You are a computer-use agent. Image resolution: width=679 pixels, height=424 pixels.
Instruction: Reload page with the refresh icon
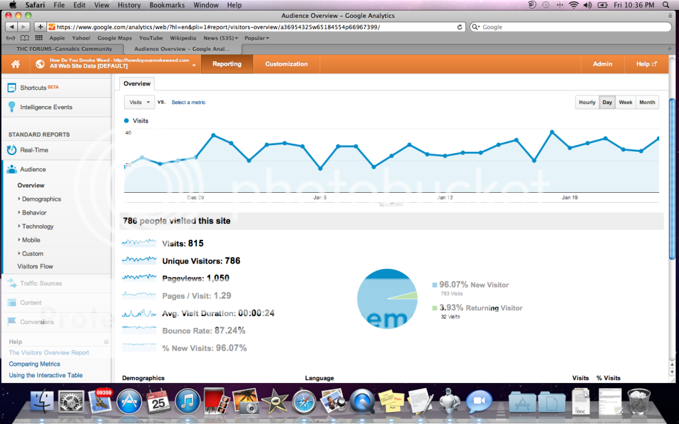(460, 26)
